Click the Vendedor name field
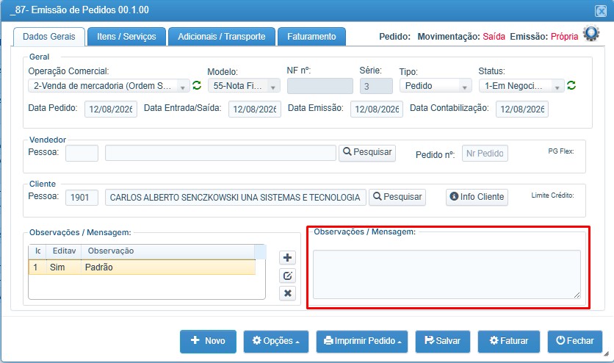Screen dimensions: 614x363 [x=220, y=153]
